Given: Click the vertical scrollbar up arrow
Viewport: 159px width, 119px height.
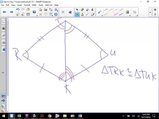Looking at the screenshot, I should pos(8,19).
